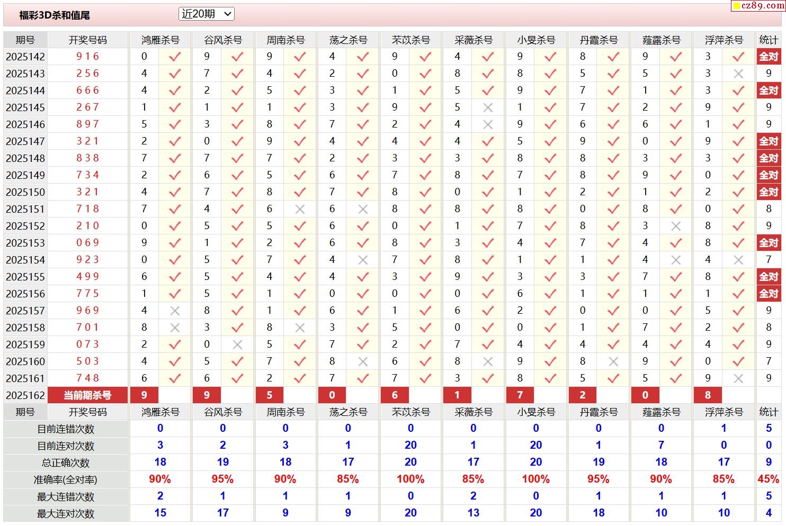Click draw numbers 499
The height and width of the screenshot is (526, 786).
coord(88,277)
